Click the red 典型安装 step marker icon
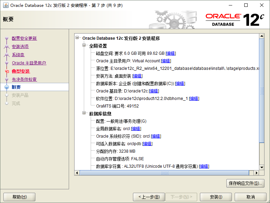Image resolution: width=270 pixels, height=203 pixels. (x=7, y=71)
